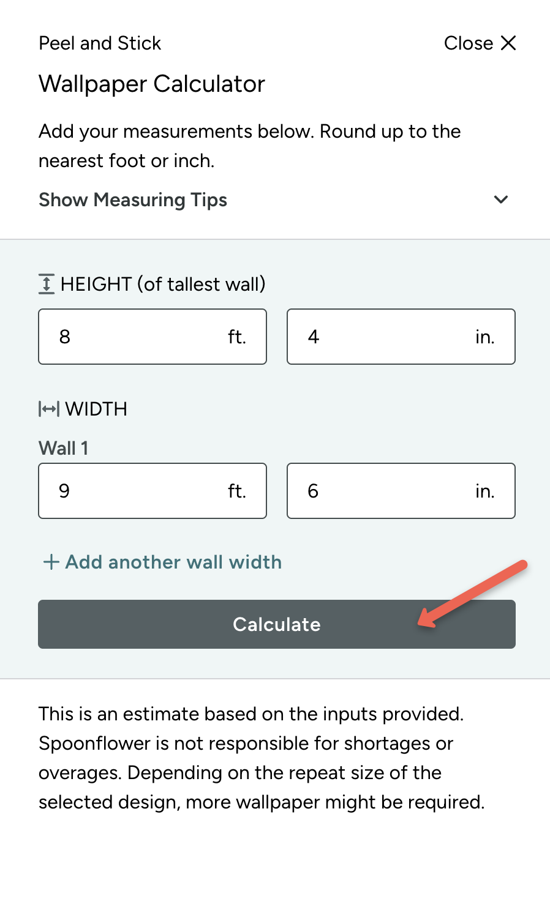Screen dimensions: 550x907
Task: Click the X icon to close calculator
Action: click(508, 43)
